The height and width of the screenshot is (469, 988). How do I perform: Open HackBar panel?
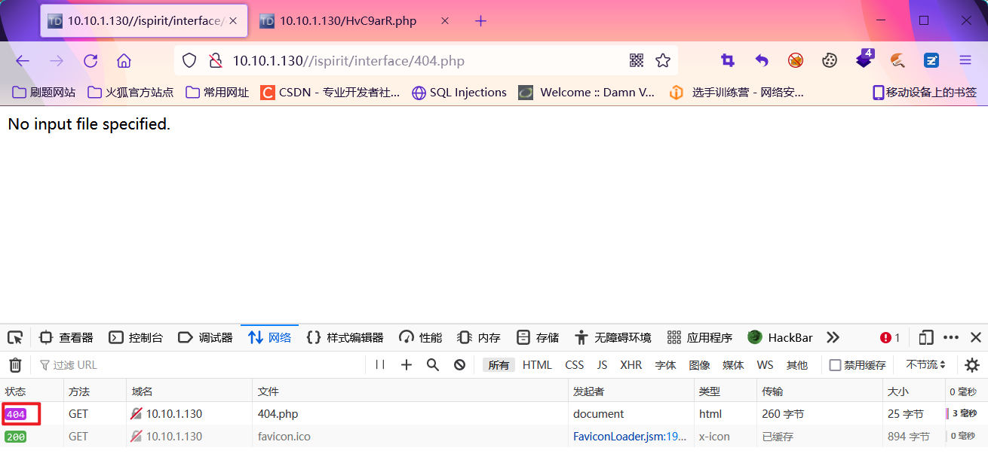tap(780, 337)
